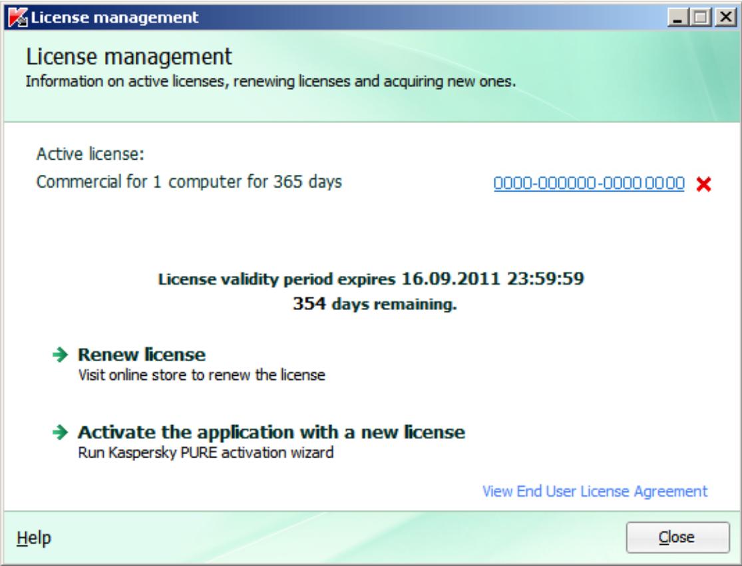742x566 pixels.
Task: Click the Kaspersky logo in title bar
Action: [x=18, y=17]
